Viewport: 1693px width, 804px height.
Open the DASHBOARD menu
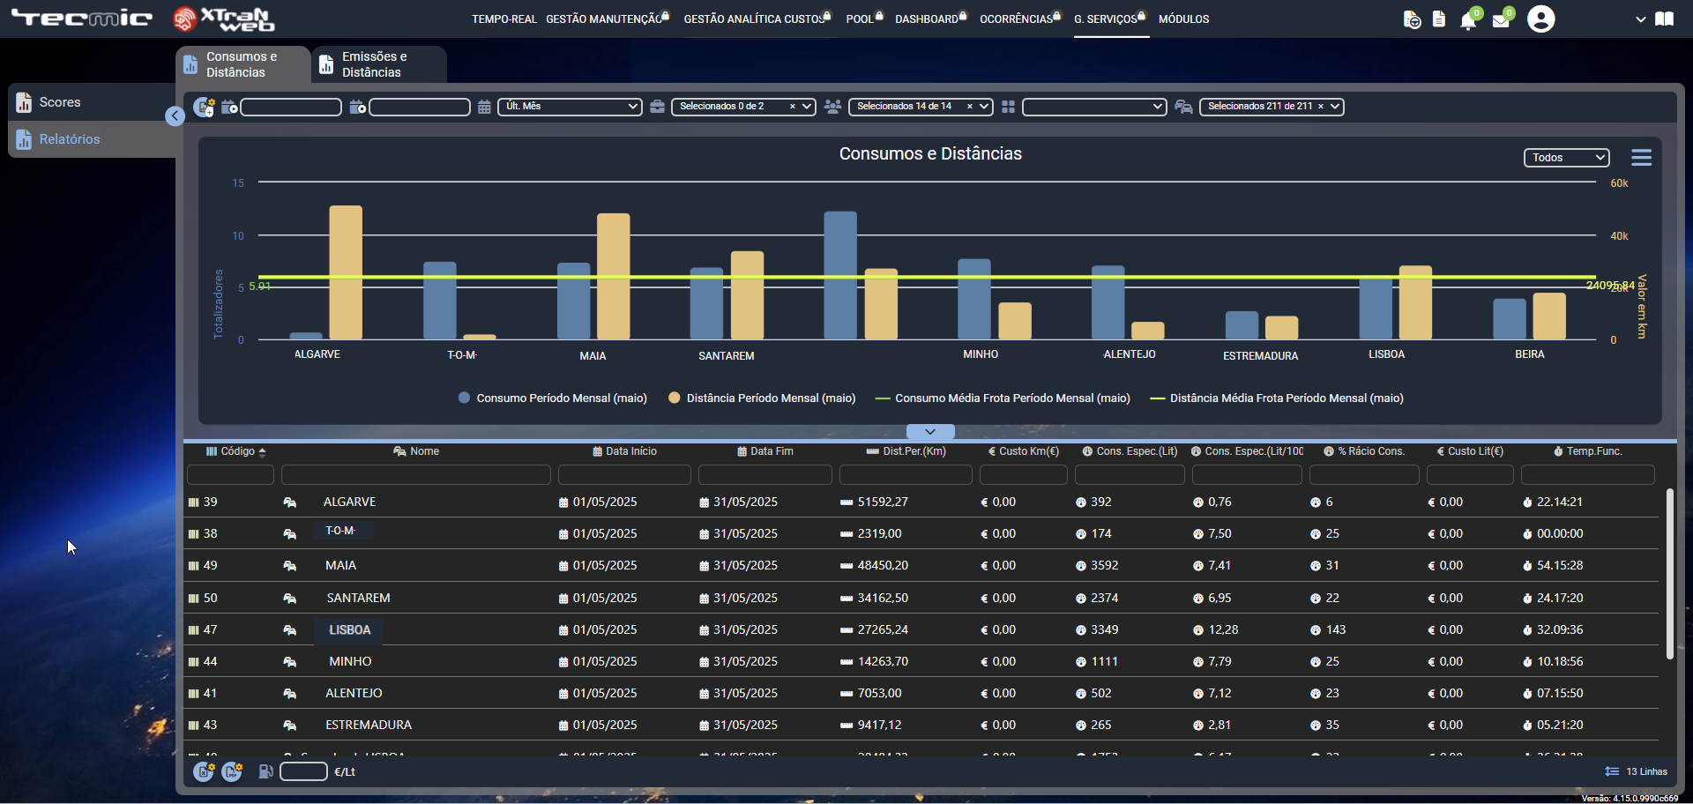(930, 19)
